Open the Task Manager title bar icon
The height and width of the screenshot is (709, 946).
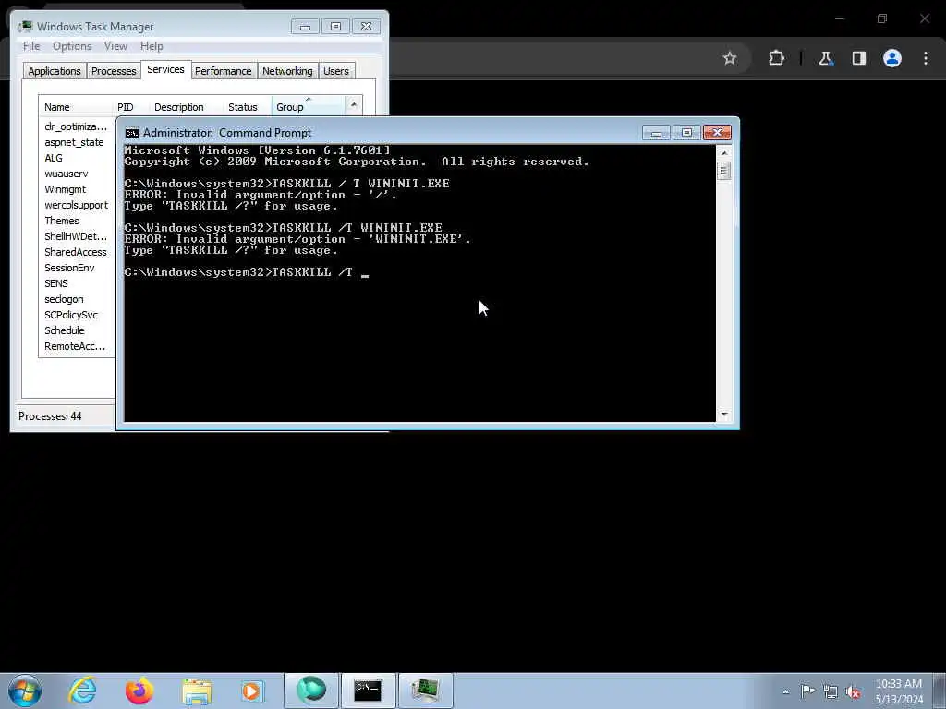(26, 27)
